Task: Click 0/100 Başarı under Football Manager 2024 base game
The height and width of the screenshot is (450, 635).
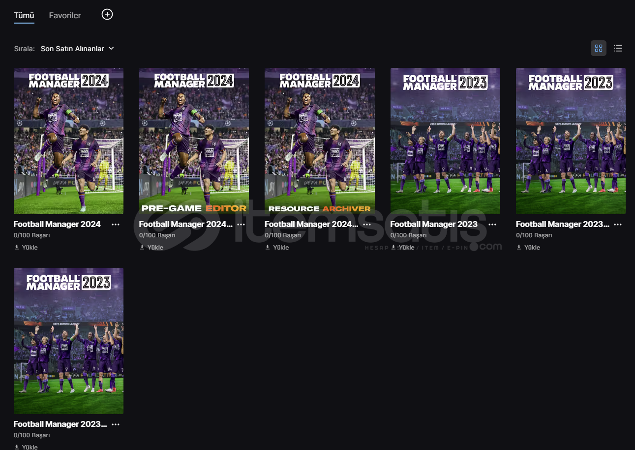Action: click(32, 235)
